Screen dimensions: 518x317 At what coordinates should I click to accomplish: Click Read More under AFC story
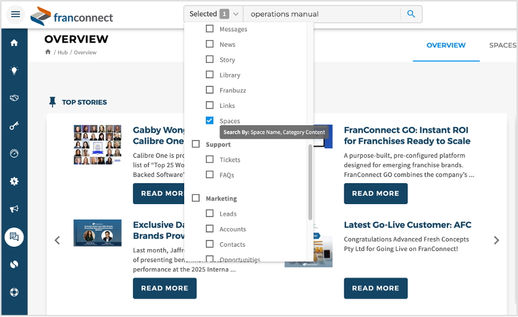(375, 288)
